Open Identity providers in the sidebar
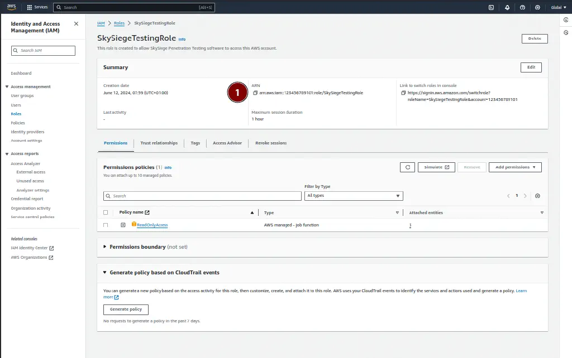The width and height of the screenshot is (572, 358). coord(27,132)
